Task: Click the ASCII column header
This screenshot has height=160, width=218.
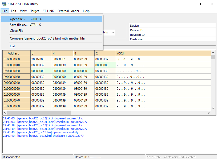Action: click(x=163, y=53)
